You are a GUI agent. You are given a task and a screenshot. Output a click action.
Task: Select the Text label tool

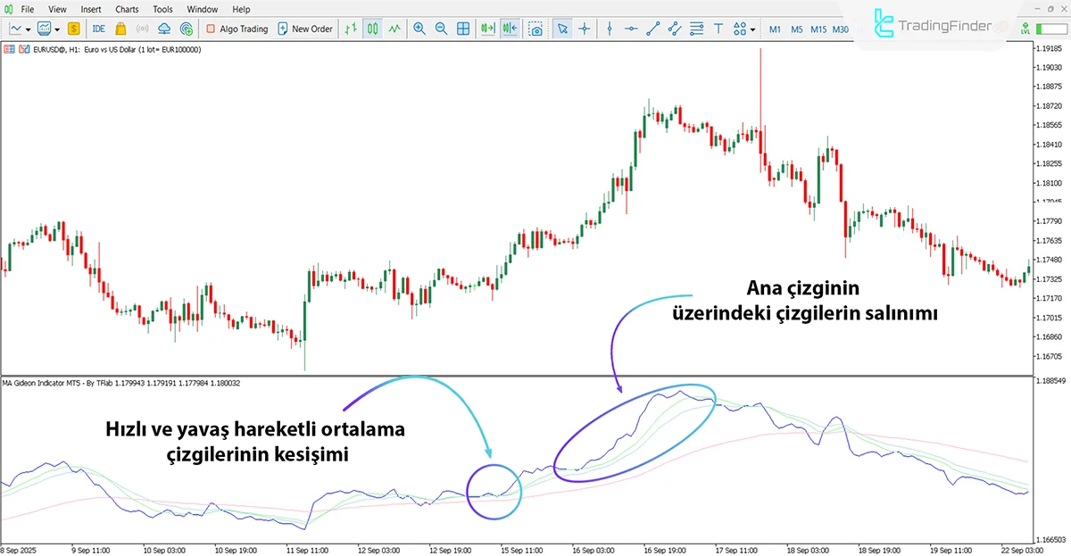click(717, 29)
